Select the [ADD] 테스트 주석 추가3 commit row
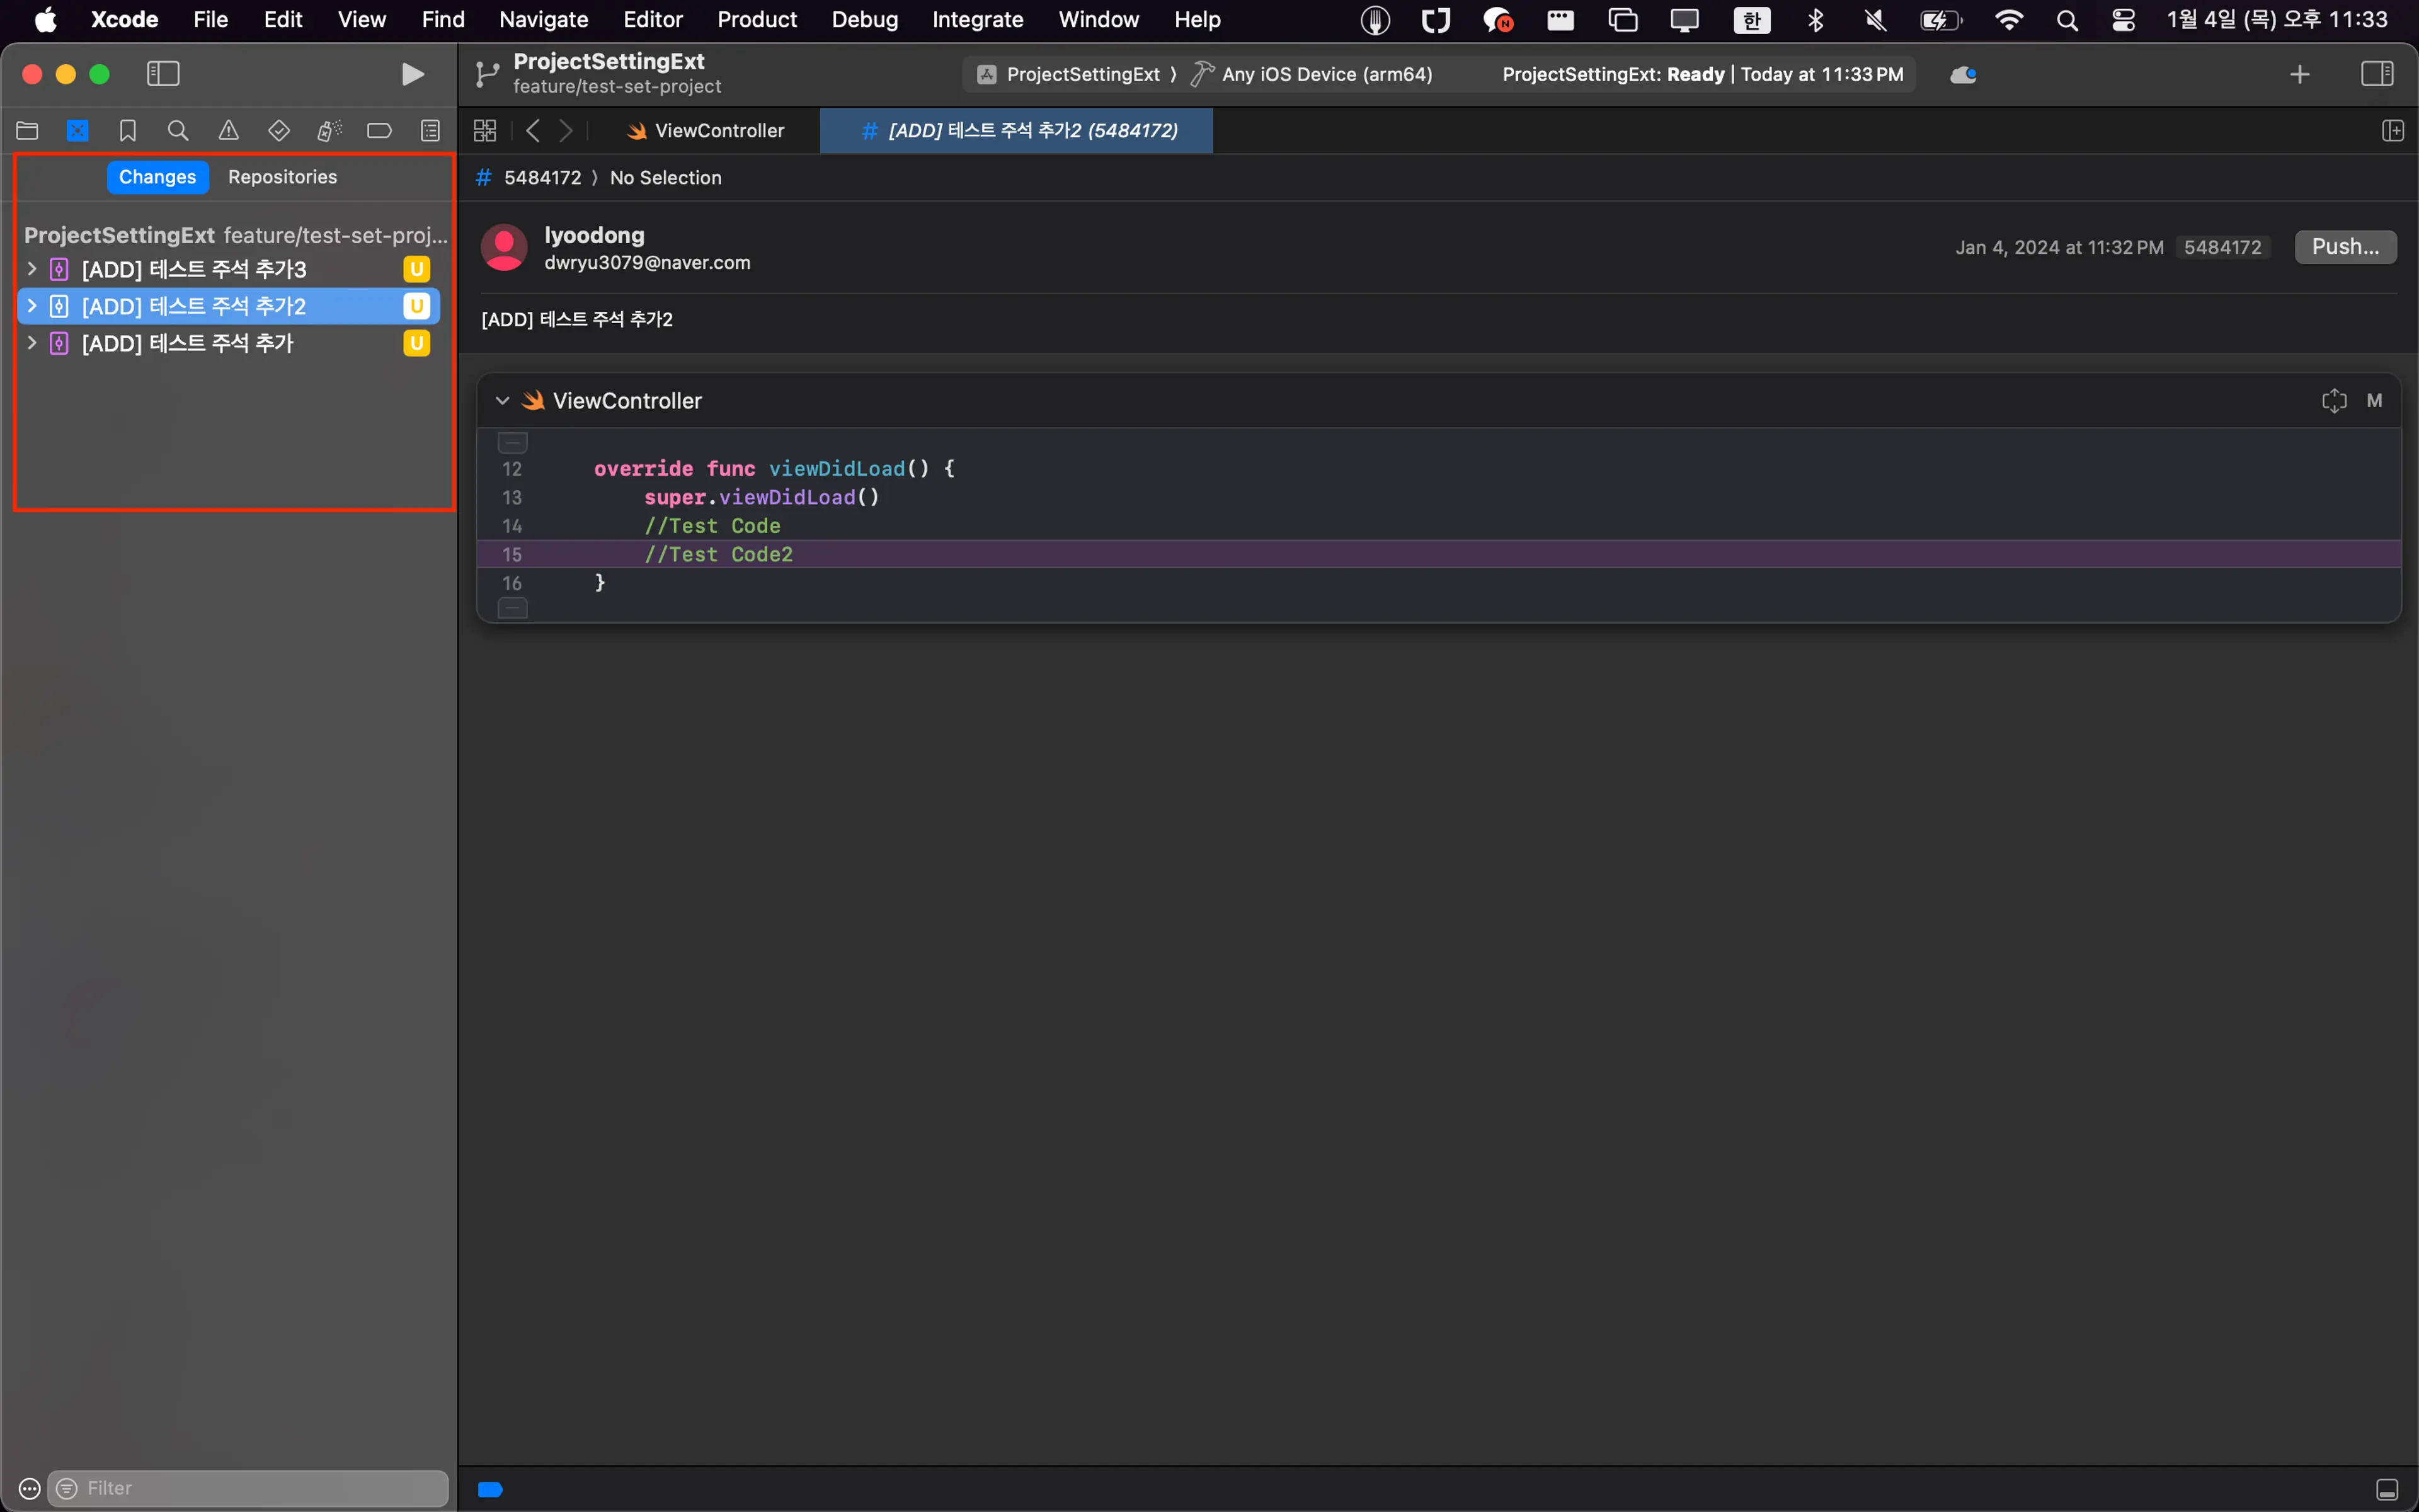The width and height of the screenshot is (2419, 1512). [x=229, y=269]
